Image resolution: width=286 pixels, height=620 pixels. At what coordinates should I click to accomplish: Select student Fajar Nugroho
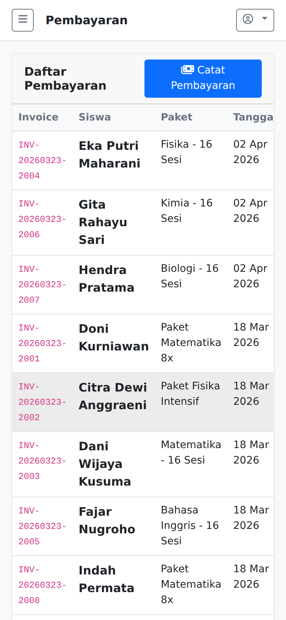click(107, 520)
